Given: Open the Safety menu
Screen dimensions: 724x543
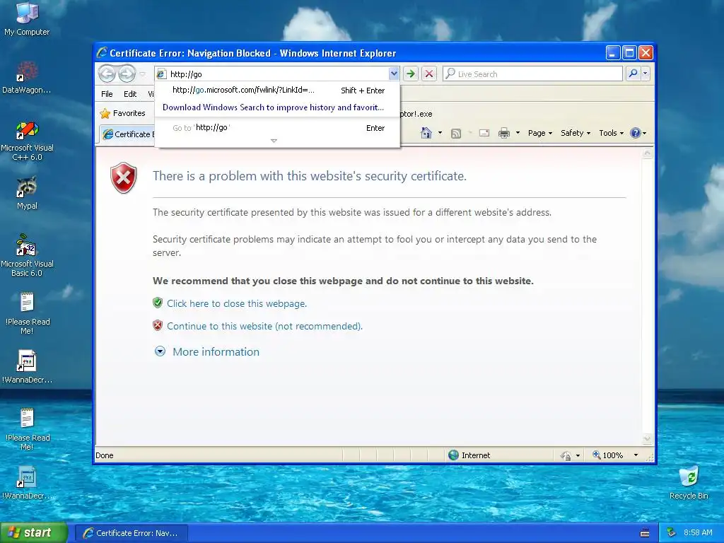Looking at the screenshot, I should point(576,133).
